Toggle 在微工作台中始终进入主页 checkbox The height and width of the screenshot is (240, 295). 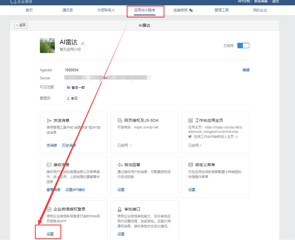(190, 137)
